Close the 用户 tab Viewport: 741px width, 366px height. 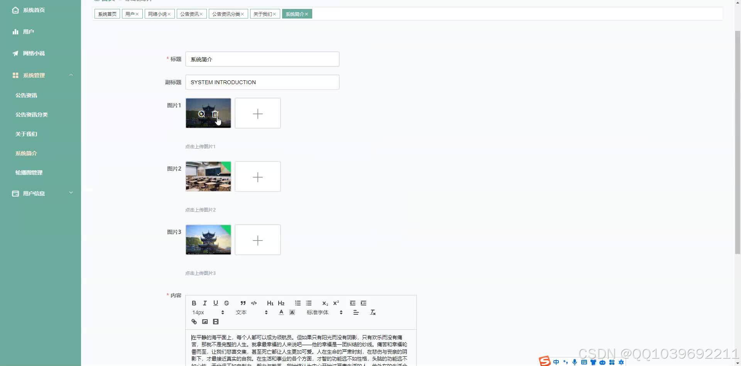click(137, 14)
